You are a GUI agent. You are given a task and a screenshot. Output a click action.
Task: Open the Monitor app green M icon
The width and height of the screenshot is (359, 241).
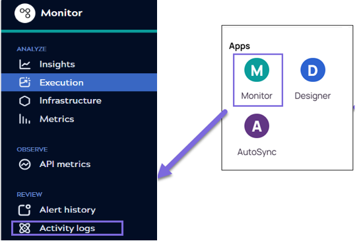(x=257, y=70)
